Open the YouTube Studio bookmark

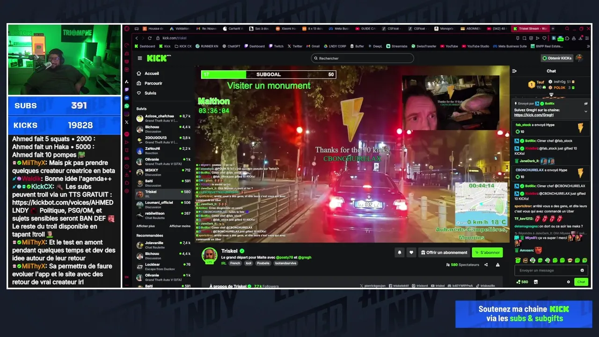[x=475, y=46]
